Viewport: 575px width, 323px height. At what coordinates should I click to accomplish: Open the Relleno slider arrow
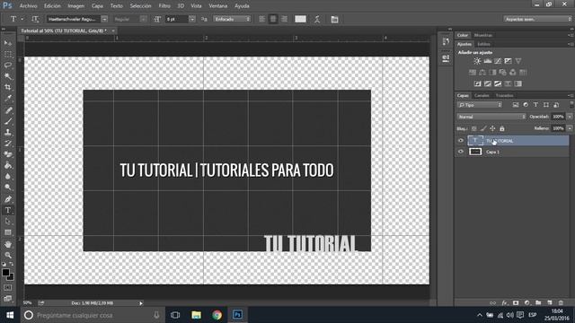(x=570, y=128)
